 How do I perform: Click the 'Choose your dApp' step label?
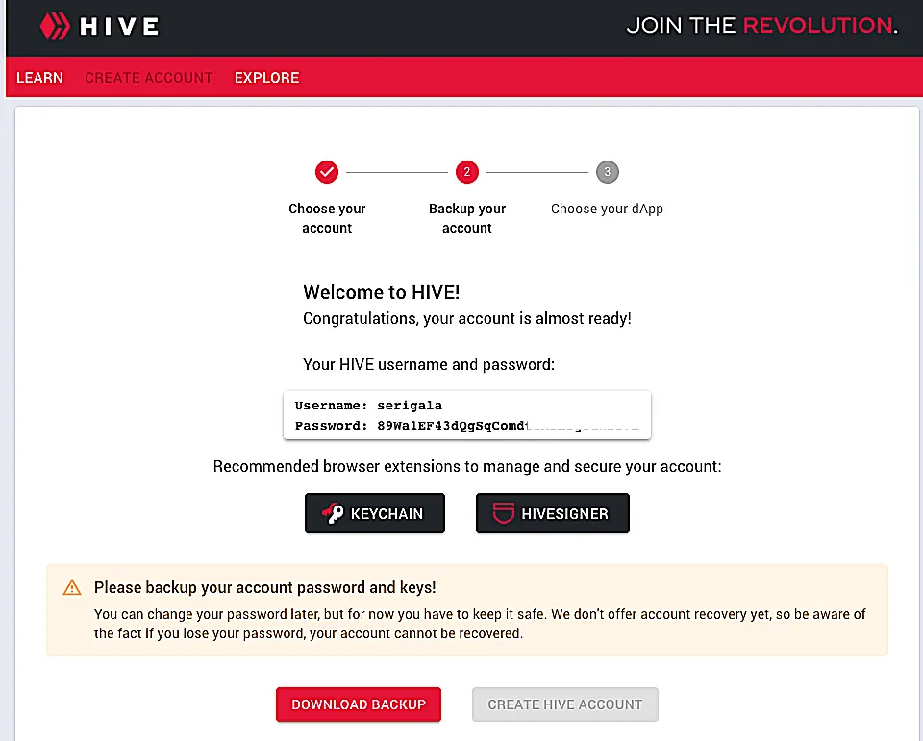pos(607,209)
